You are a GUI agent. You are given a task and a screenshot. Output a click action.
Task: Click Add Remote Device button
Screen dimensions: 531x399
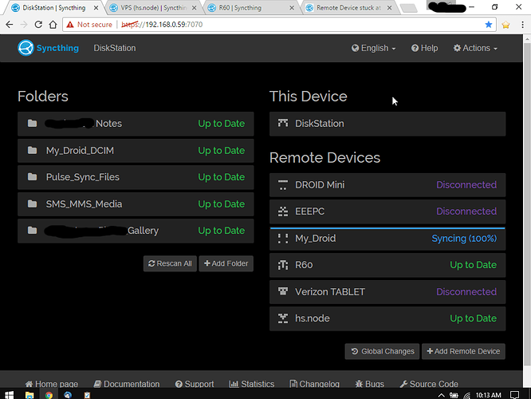tap(463, 352)
